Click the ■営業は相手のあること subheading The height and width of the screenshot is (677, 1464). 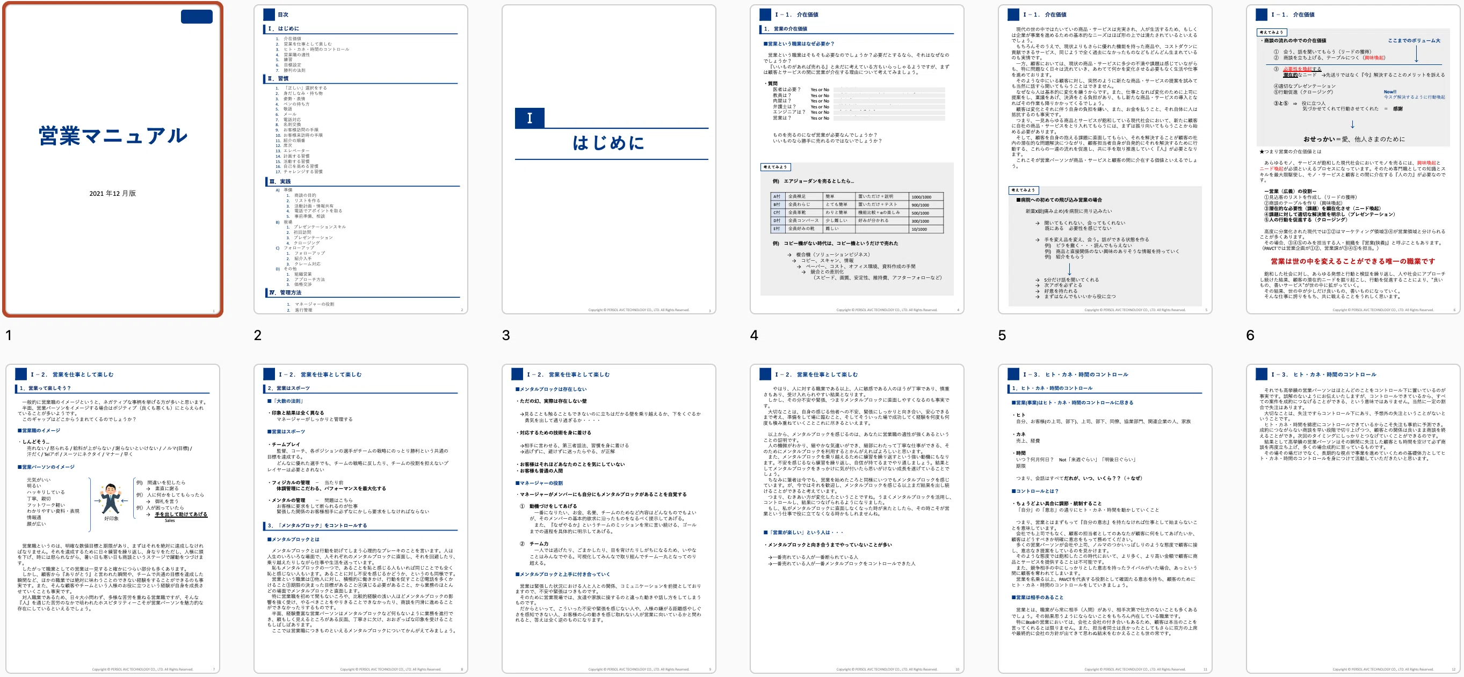pyautogui.click(x=1037, y=597)
